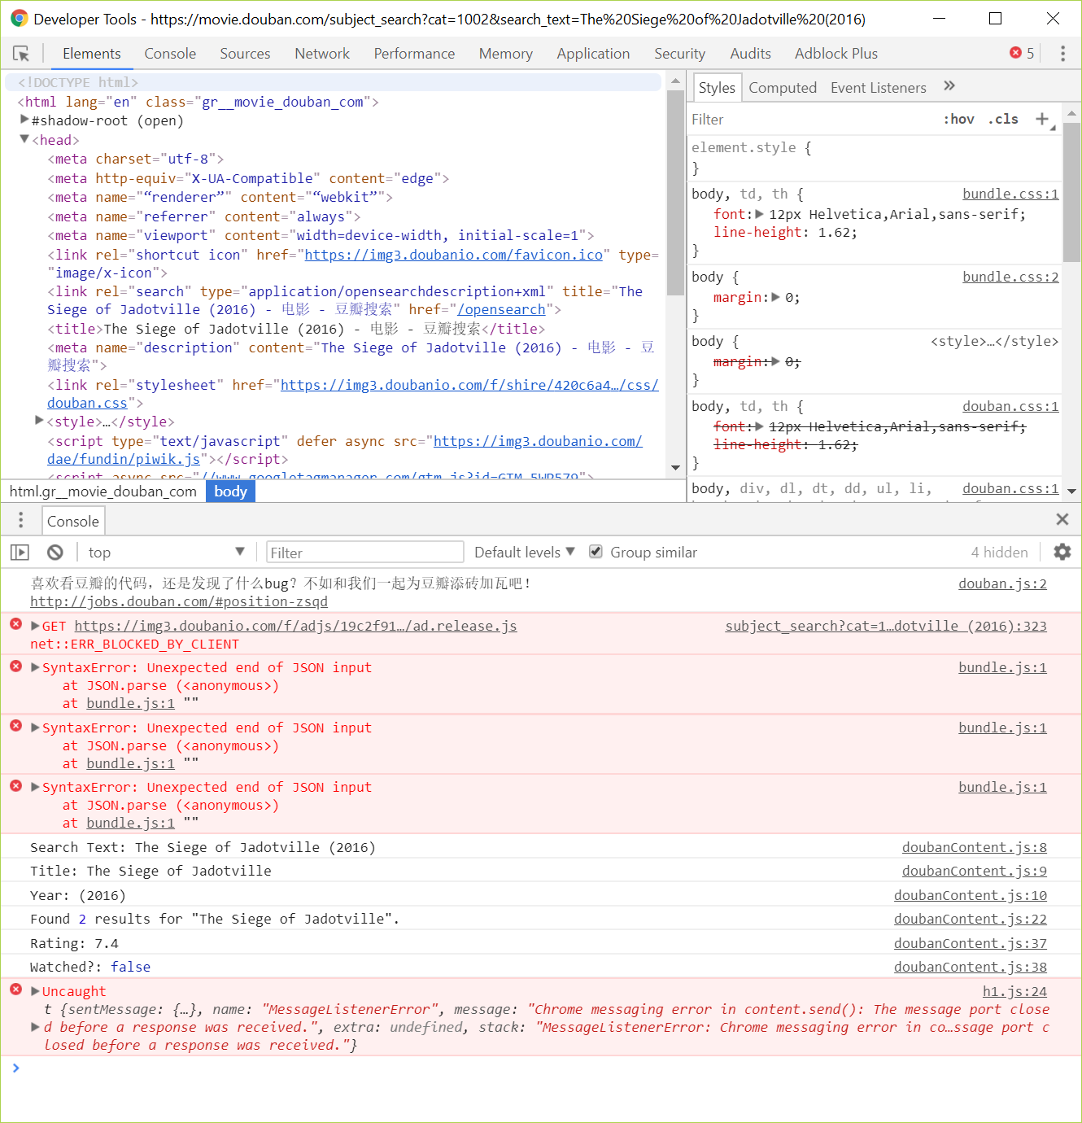Select the html.gr__movie_douban_com breadcrumb
Image resolution: width=1082 pixels, height=1123 pixels.
(103, 492)
